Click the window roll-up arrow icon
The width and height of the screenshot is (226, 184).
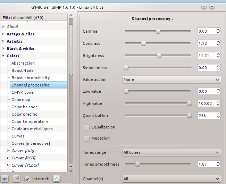[x=212, y=7]
